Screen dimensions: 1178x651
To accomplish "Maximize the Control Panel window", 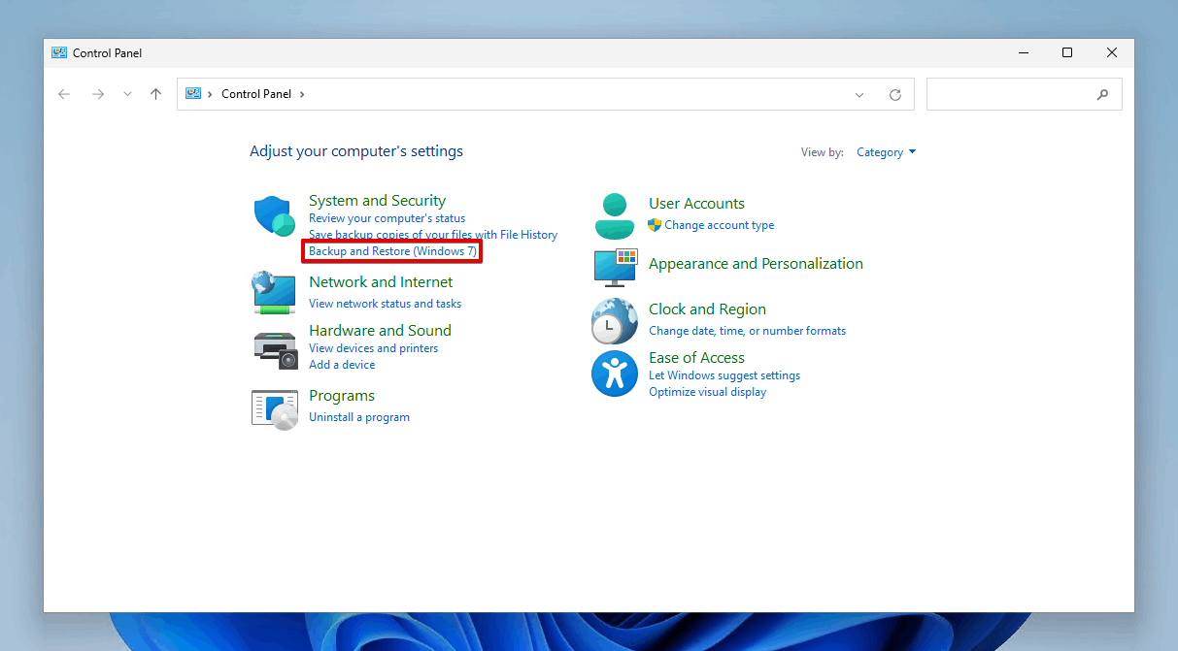I will [x=1067, y=52].
